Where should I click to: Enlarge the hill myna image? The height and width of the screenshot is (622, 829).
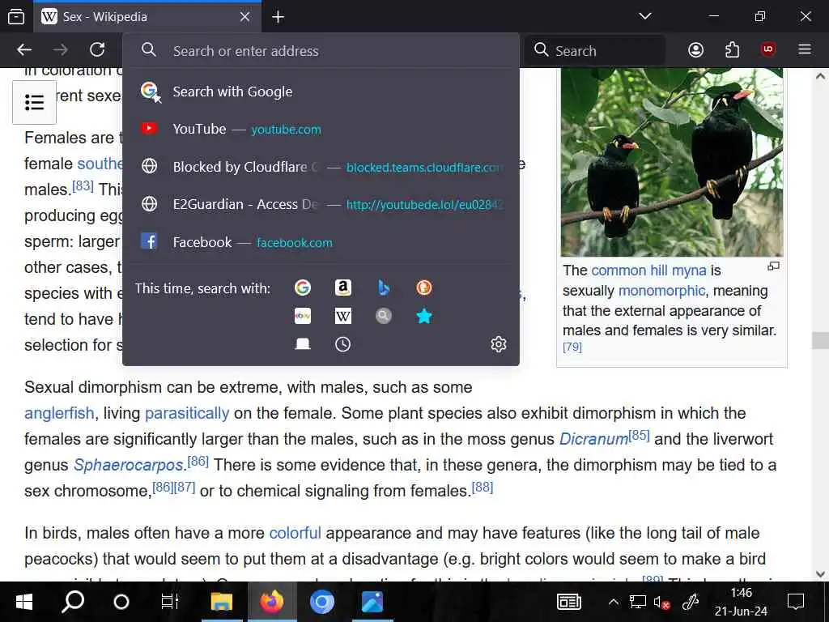pos(773,266)
